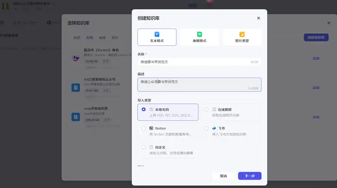337x188 pixels.
Task: Click the 取消 cancel button
Action: pos(224,176)
